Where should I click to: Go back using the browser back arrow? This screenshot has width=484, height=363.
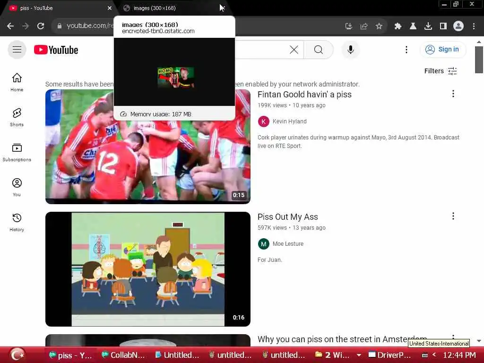pyautogui.click(x=10, y=26)
